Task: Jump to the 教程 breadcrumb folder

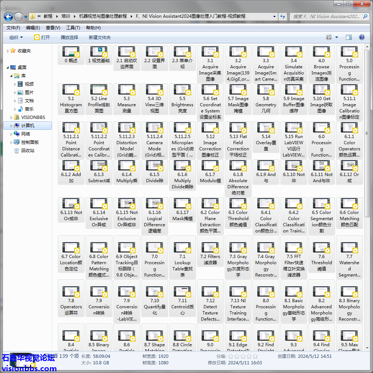Action: (x=48, y=16)
